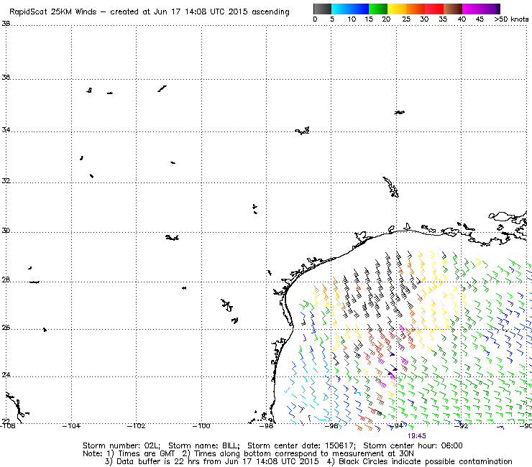Select the -100 longitude axis label
532x467 pixels.
tap(201, 426)
